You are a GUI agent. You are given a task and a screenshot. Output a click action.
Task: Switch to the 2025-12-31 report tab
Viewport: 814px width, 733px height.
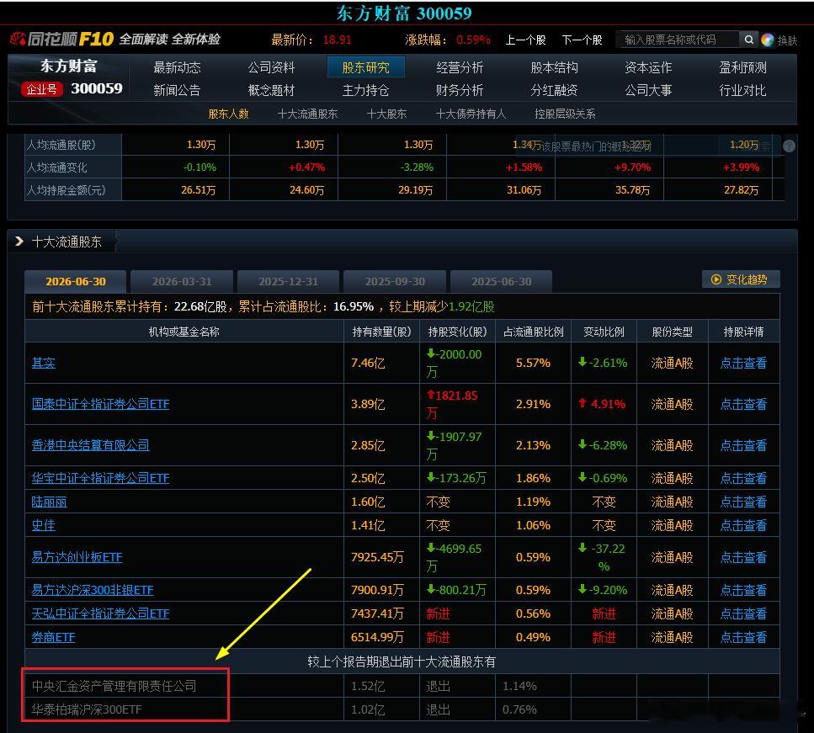pos(288,281)
